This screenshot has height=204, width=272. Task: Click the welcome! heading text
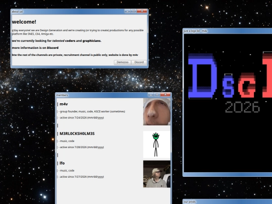(x=24, y=22)
